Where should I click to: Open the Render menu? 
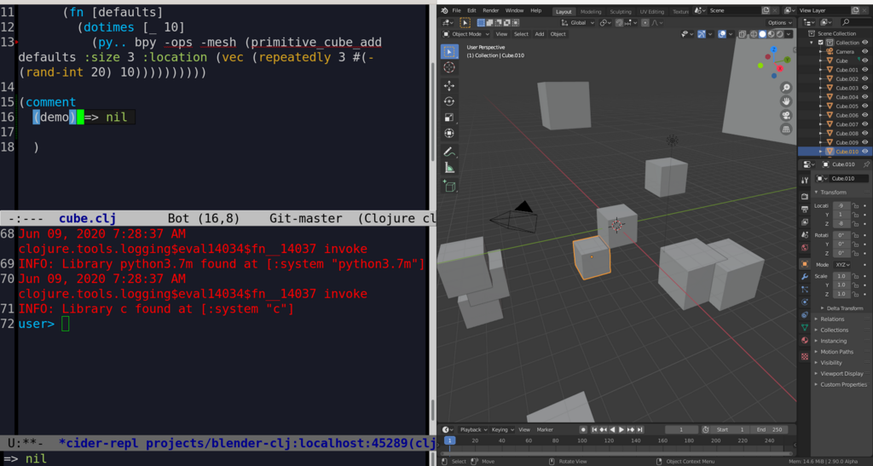coord(490,10)
